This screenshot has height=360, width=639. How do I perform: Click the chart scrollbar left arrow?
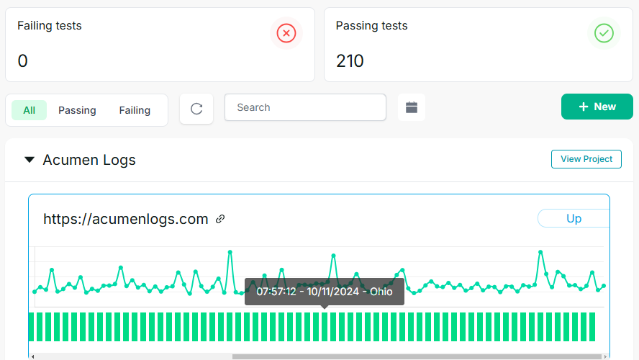[x=32, y=356]
